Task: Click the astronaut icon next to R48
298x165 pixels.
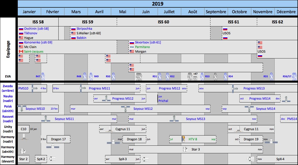Action: (85, 77)
